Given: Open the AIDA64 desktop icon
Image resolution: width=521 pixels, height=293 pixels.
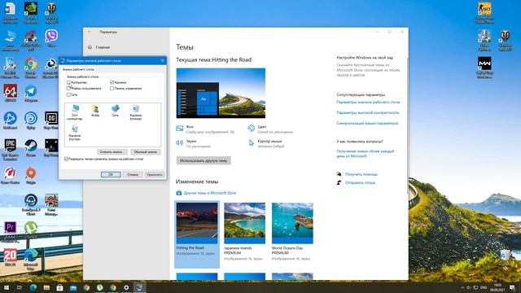Looking at the screenshot, I should click(x=10, y=94).
